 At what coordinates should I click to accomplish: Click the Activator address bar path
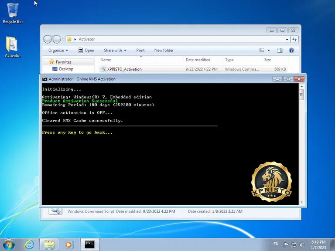point(86,39)
